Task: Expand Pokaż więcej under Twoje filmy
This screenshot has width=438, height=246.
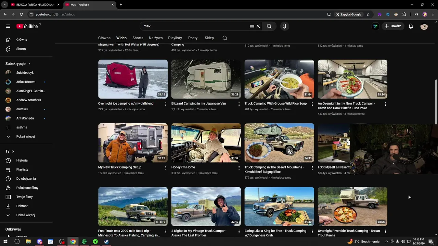Action: tap(26, 215)
